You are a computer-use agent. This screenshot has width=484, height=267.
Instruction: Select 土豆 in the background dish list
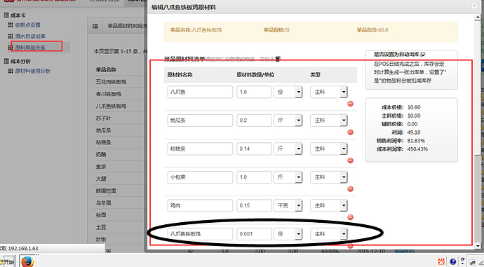(x=101, y=227)
